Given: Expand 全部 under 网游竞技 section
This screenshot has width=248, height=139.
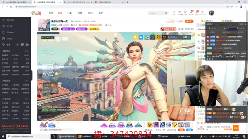Looking at the screenshot, I should 27,51.
